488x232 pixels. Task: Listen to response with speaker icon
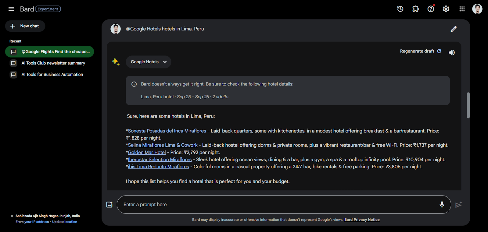(452, 52)
